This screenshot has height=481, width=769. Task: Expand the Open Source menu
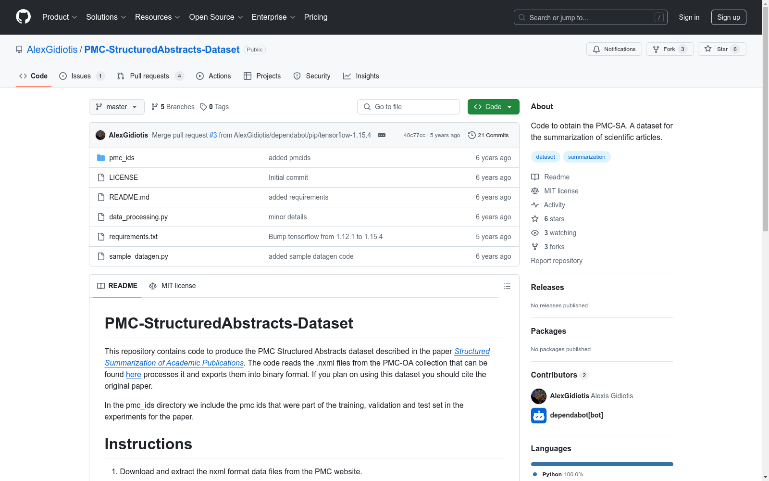coord(216,17)
